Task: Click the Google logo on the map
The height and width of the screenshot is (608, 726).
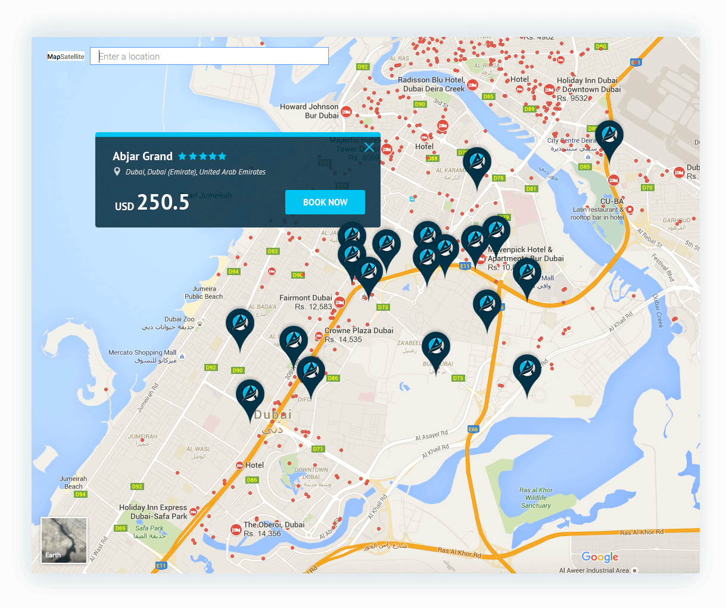Action: [600, 557]
